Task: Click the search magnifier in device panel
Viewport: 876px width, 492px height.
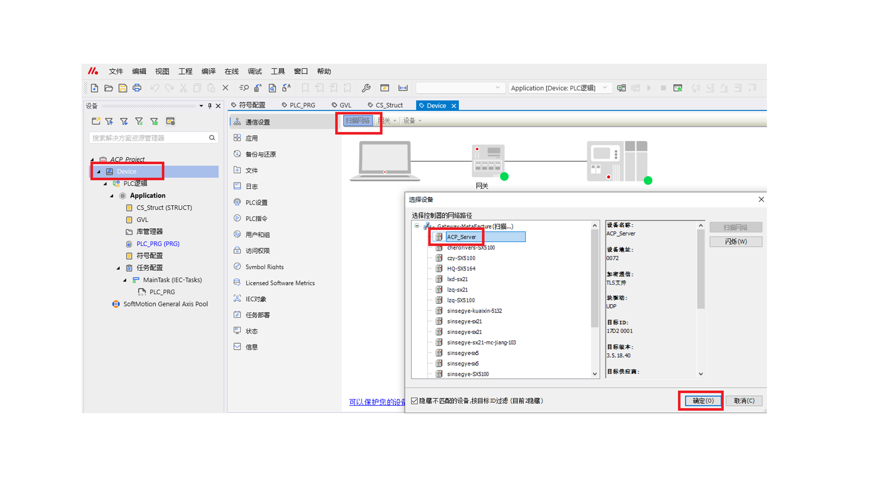Action: click(x=212, y=138)
